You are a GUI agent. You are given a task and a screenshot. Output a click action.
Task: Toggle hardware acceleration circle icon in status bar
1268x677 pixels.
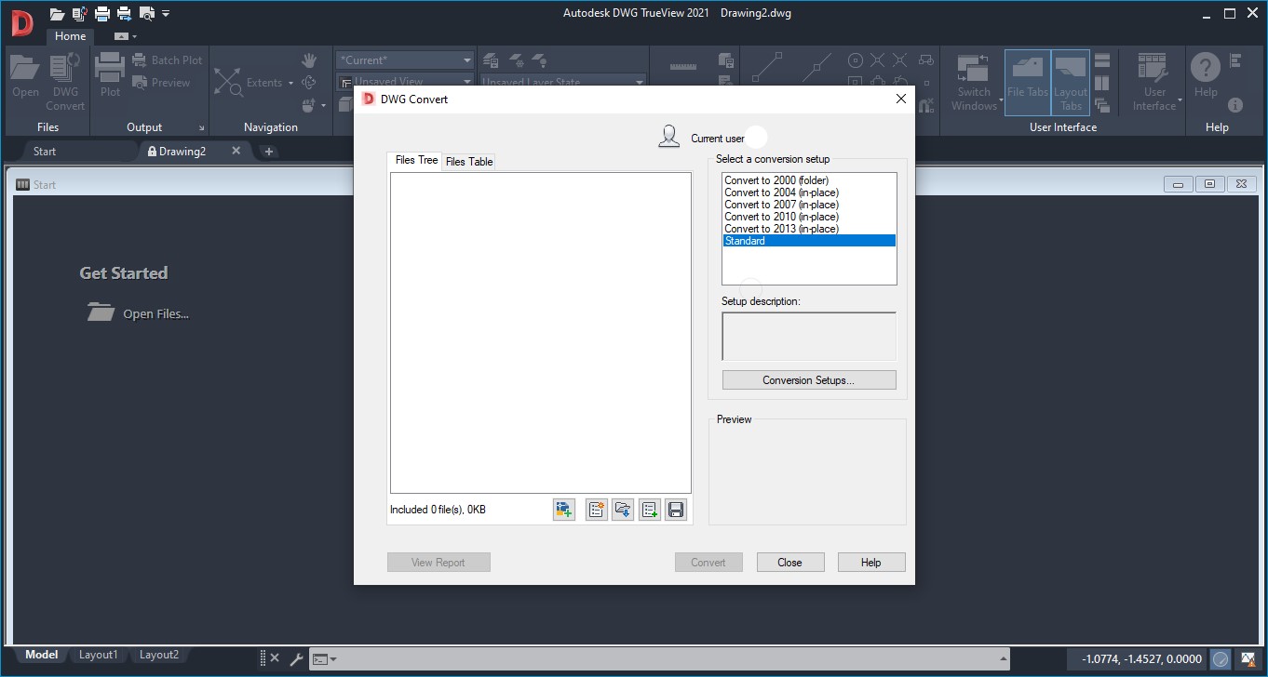click(x=1221, y=659)
